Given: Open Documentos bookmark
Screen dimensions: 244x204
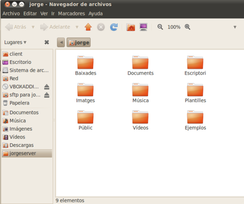Looking at the screenshot, I should point(27,112).
